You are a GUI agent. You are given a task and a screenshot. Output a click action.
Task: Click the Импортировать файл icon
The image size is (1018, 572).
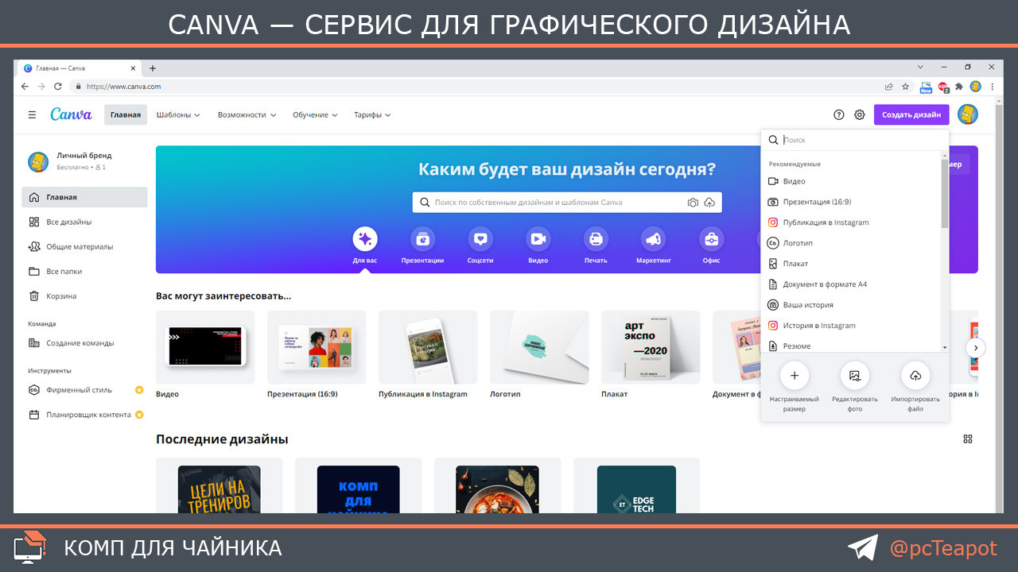915,376
